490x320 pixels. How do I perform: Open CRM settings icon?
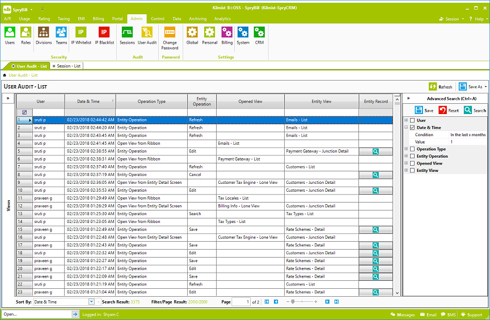(259, 33)
